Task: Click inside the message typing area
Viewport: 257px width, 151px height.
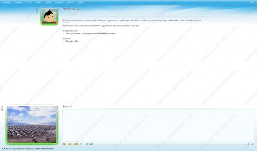Action: (158, 125)
